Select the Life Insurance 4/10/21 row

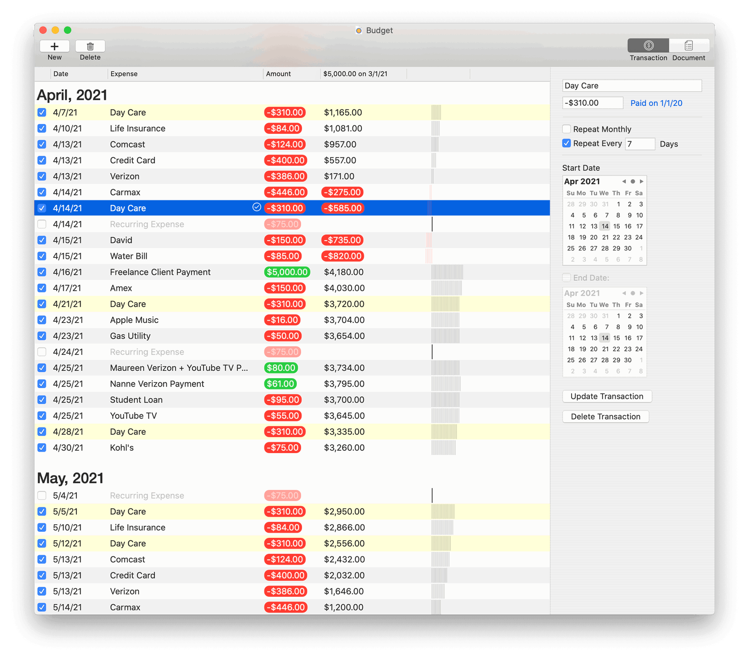(x=292, y=128)
